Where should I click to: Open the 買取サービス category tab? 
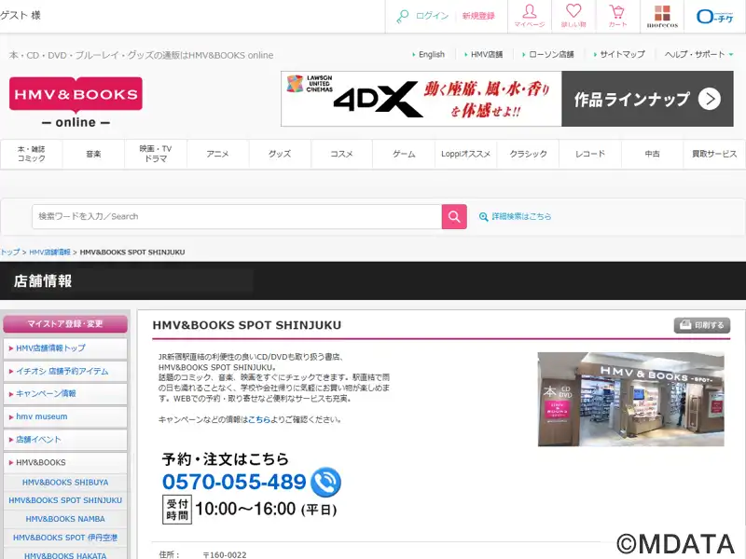[x=714, y=154]
